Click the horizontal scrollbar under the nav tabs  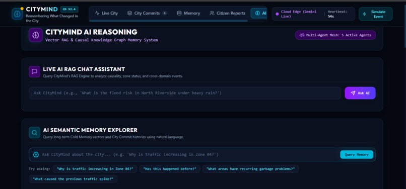(x=168, y=21)
